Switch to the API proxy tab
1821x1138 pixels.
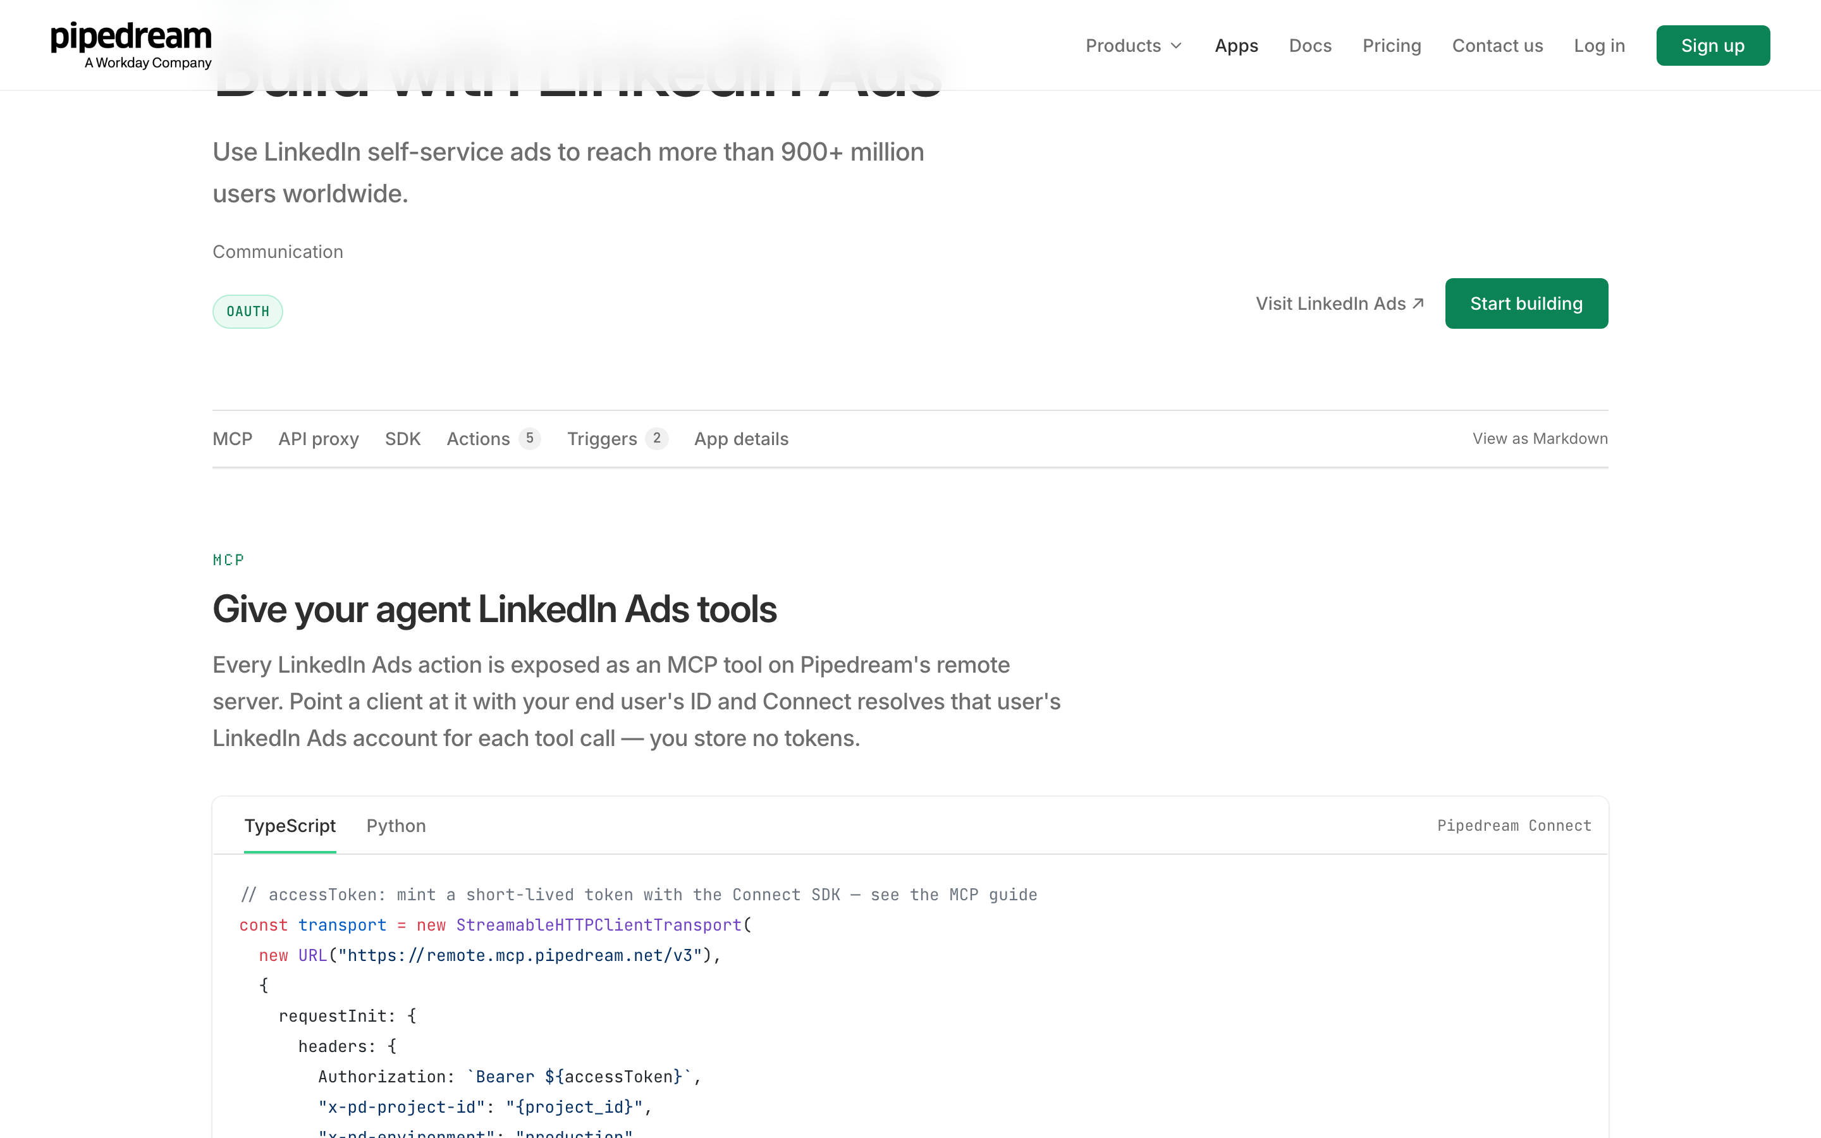point(318,439)
